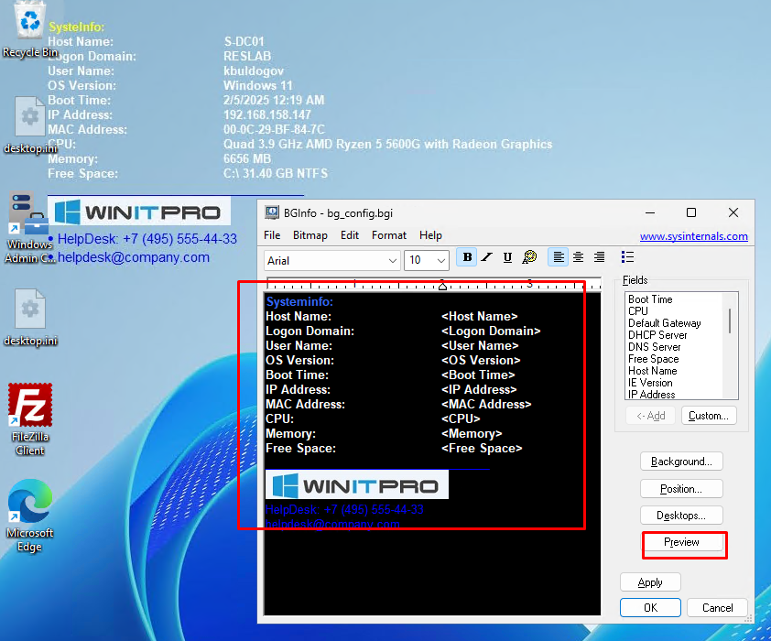Open Microsoft Edge desktop shortcut

pyautogui.click(x=29, y=516)
